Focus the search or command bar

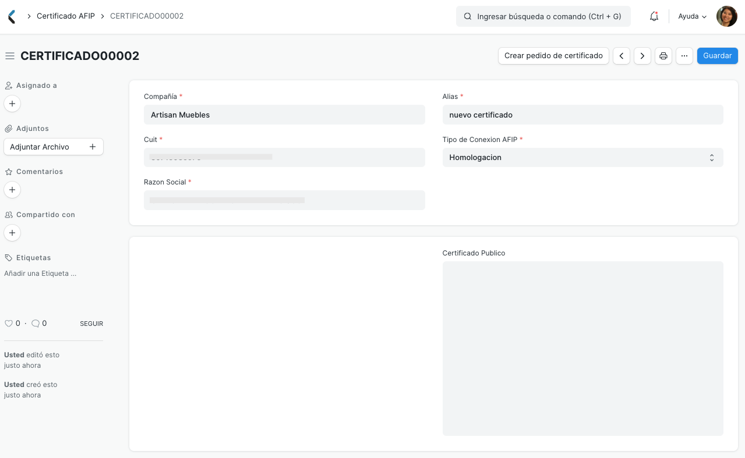tap(543, 16)
